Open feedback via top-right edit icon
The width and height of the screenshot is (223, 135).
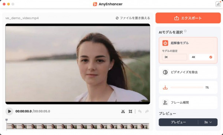point(218,4)
